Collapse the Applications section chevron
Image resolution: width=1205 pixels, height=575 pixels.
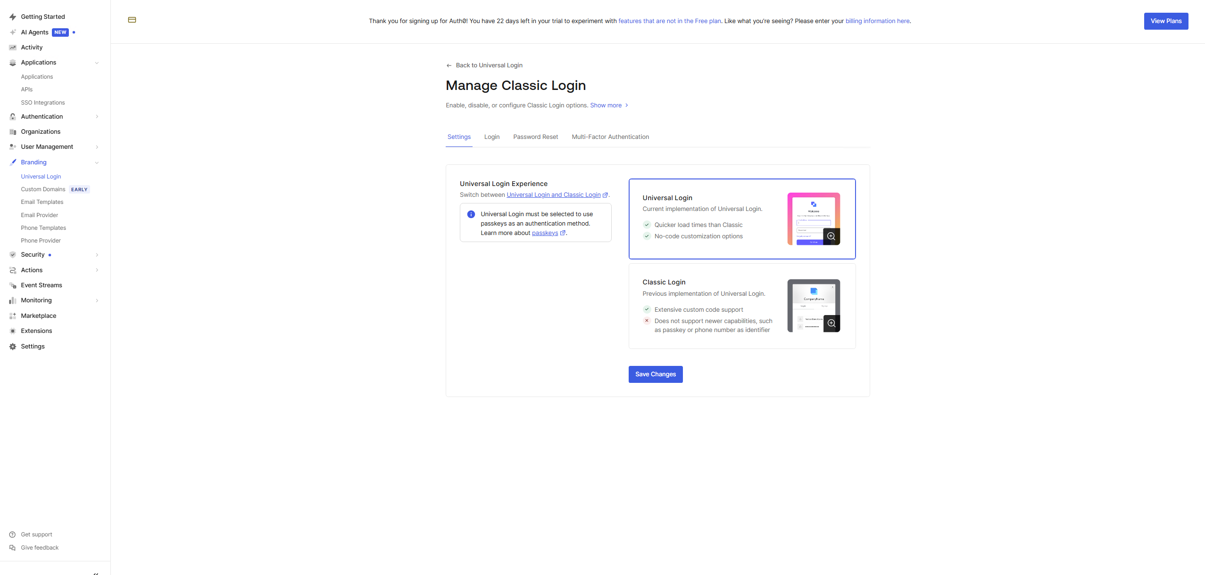click(x=97, y=63)
